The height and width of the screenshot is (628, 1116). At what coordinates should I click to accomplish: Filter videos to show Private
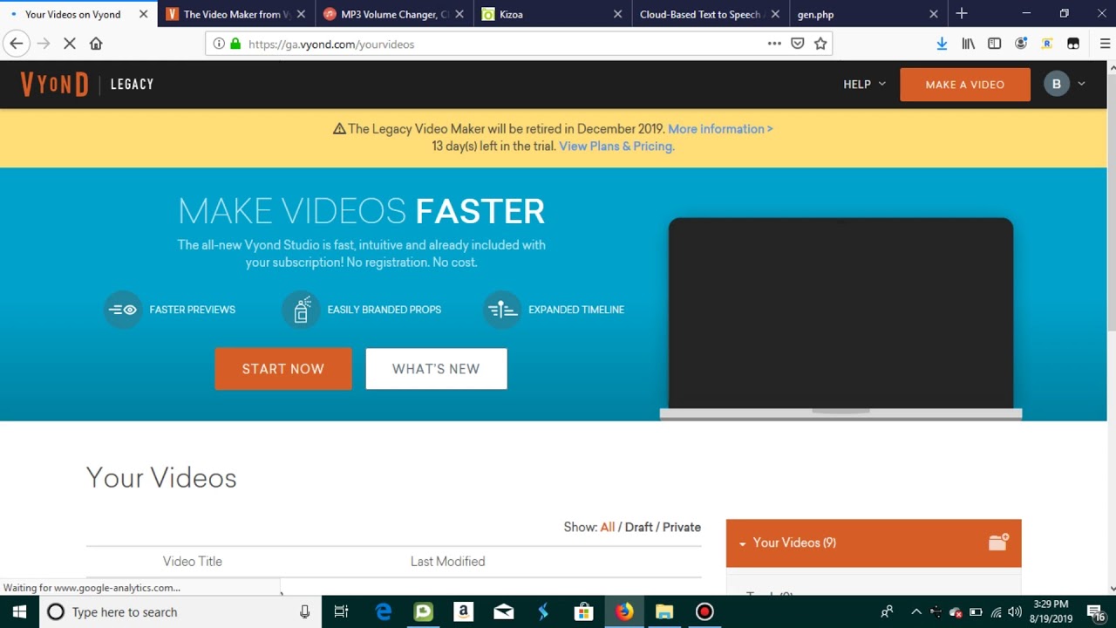point(682,527)
